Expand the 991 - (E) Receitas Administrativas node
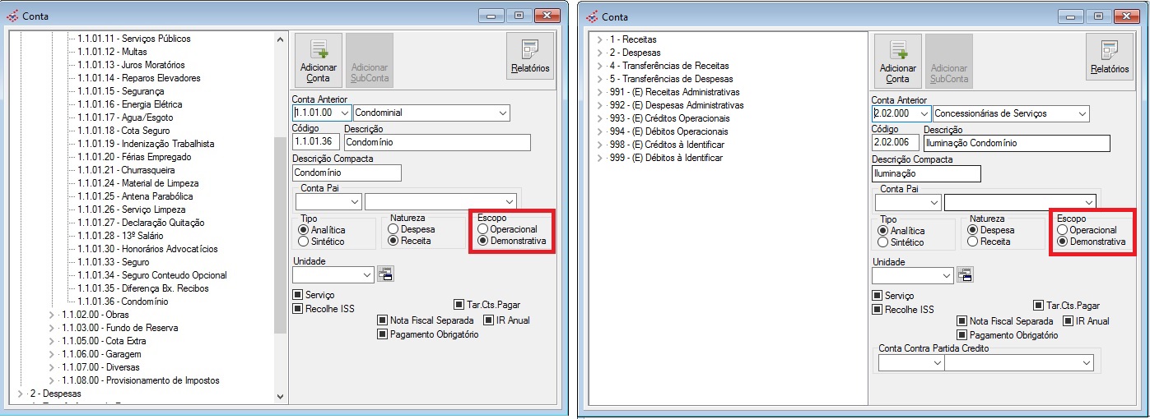The height and width of the screenshot is (419, 1150). (598, 92)
